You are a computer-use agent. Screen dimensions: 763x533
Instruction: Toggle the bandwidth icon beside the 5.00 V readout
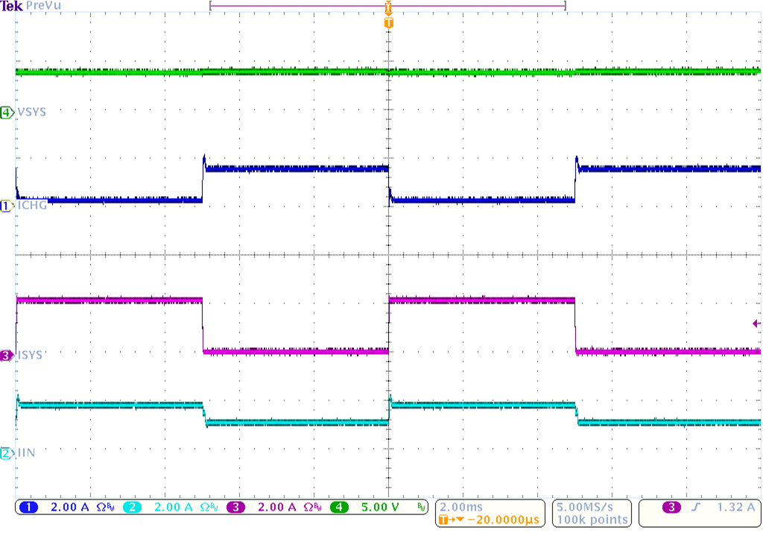(421, 505)
